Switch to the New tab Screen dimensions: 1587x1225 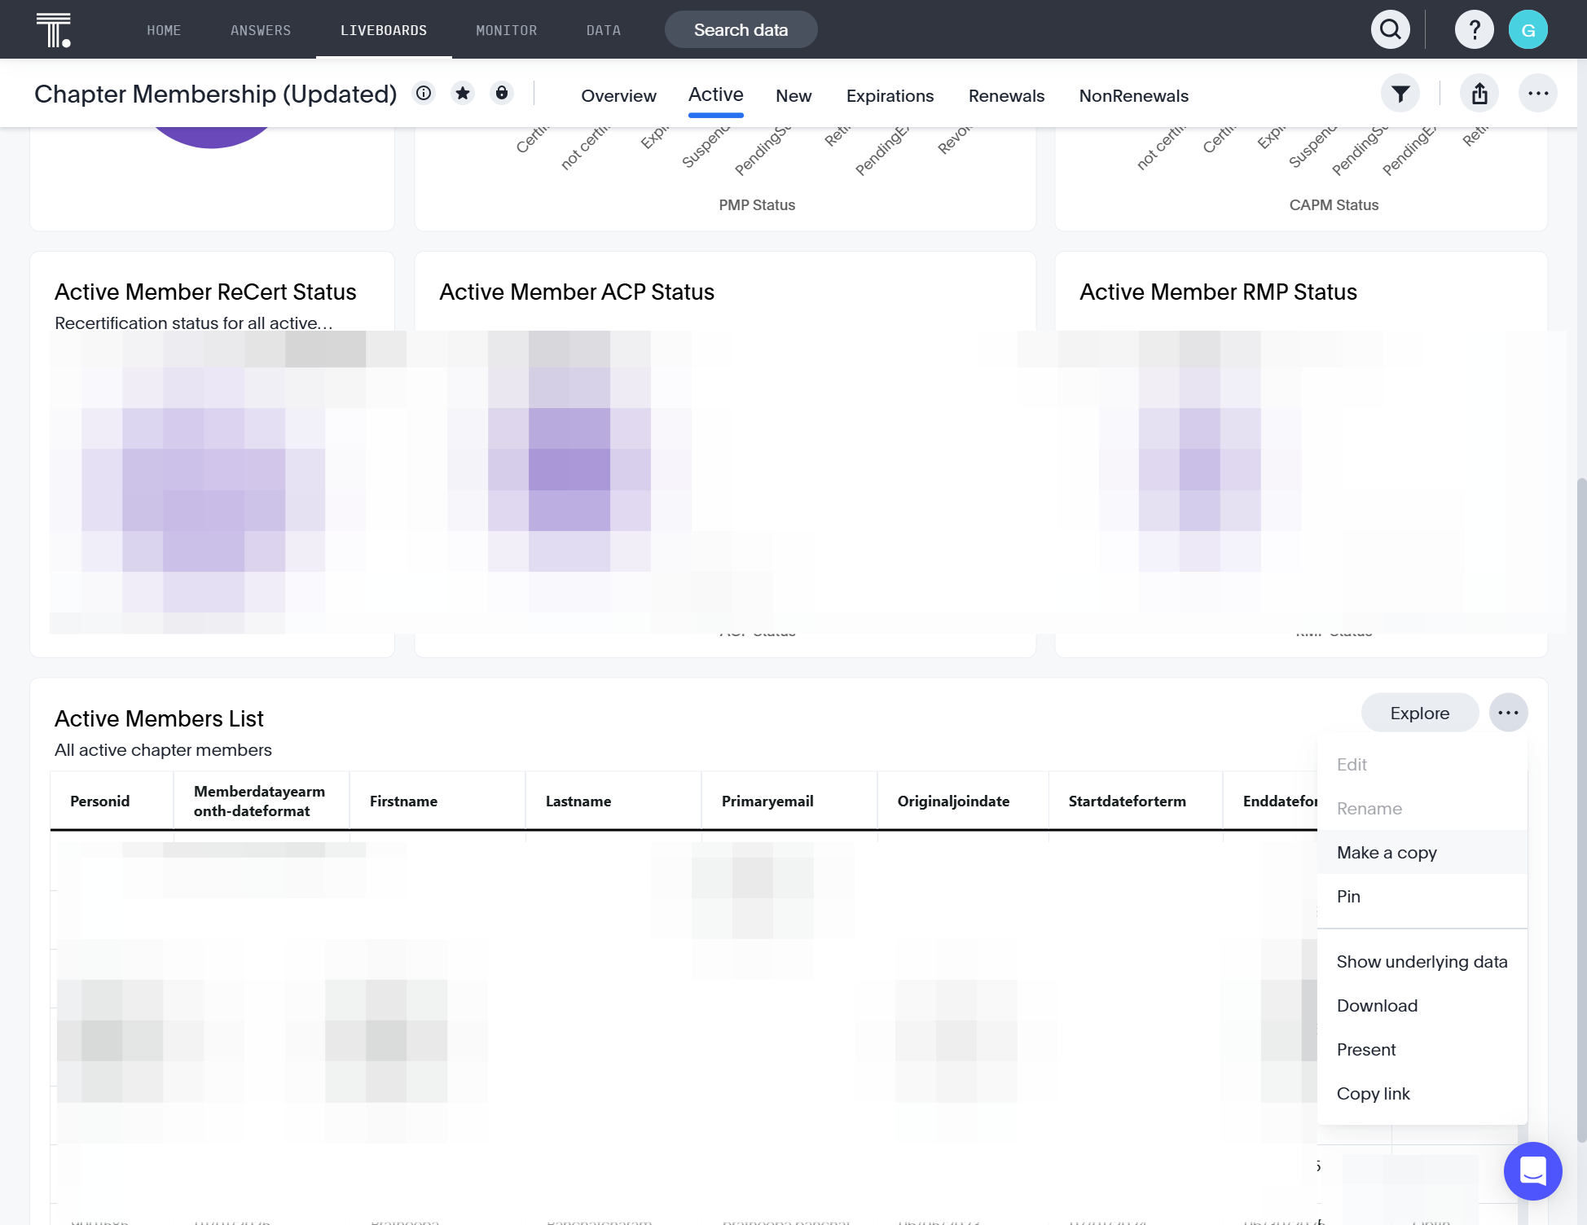tap(793, 95)
